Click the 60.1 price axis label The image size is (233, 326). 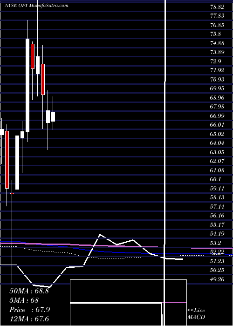(x=216, y=179)
